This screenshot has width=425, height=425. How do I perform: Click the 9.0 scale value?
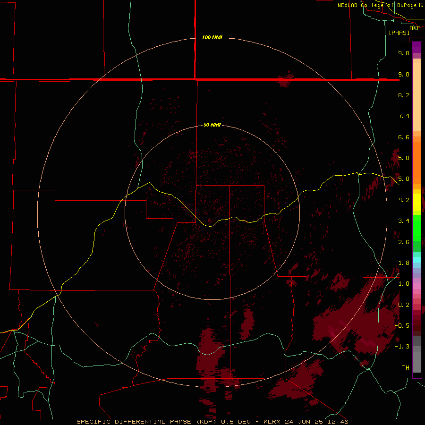click(x=404, y=74)
